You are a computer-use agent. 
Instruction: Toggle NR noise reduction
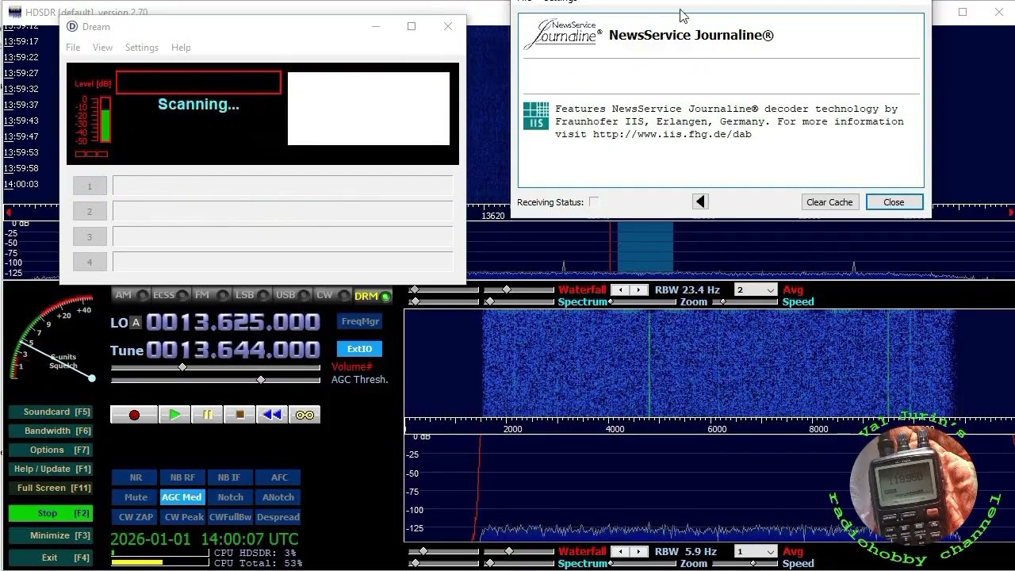pyautogui.click(x=136, y=477)
